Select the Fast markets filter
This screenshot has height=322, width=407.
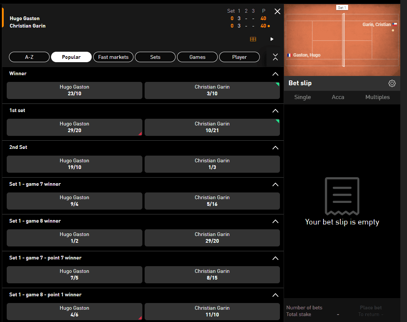coord(113,57)
